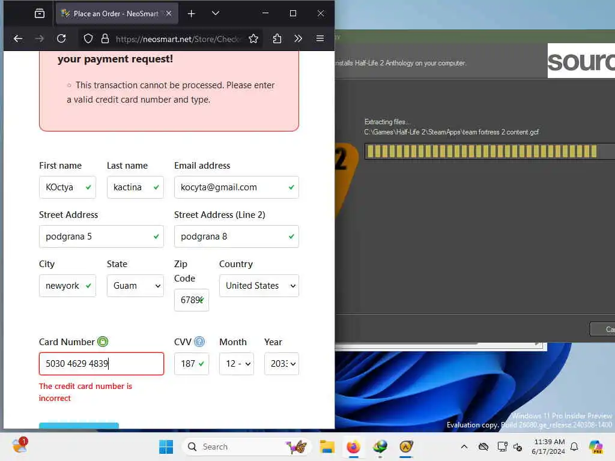Click the taskbar Search box
The image size is (615, 461).
pyautogui.click(x=246, y=447)
